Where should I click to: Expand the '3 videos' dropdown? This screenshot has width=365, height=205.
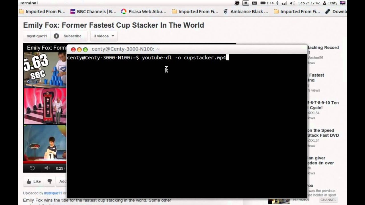tap(104, 36)
